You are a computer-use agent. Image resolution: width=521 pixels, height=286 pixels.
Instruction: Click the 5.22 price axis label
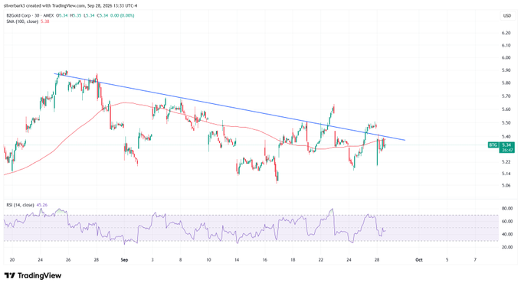coord(506,162)
